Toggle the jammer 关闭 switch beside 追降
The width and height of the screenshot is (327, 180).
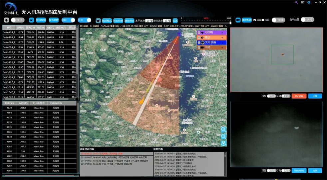pyautogui.click(x=278, y=20)
